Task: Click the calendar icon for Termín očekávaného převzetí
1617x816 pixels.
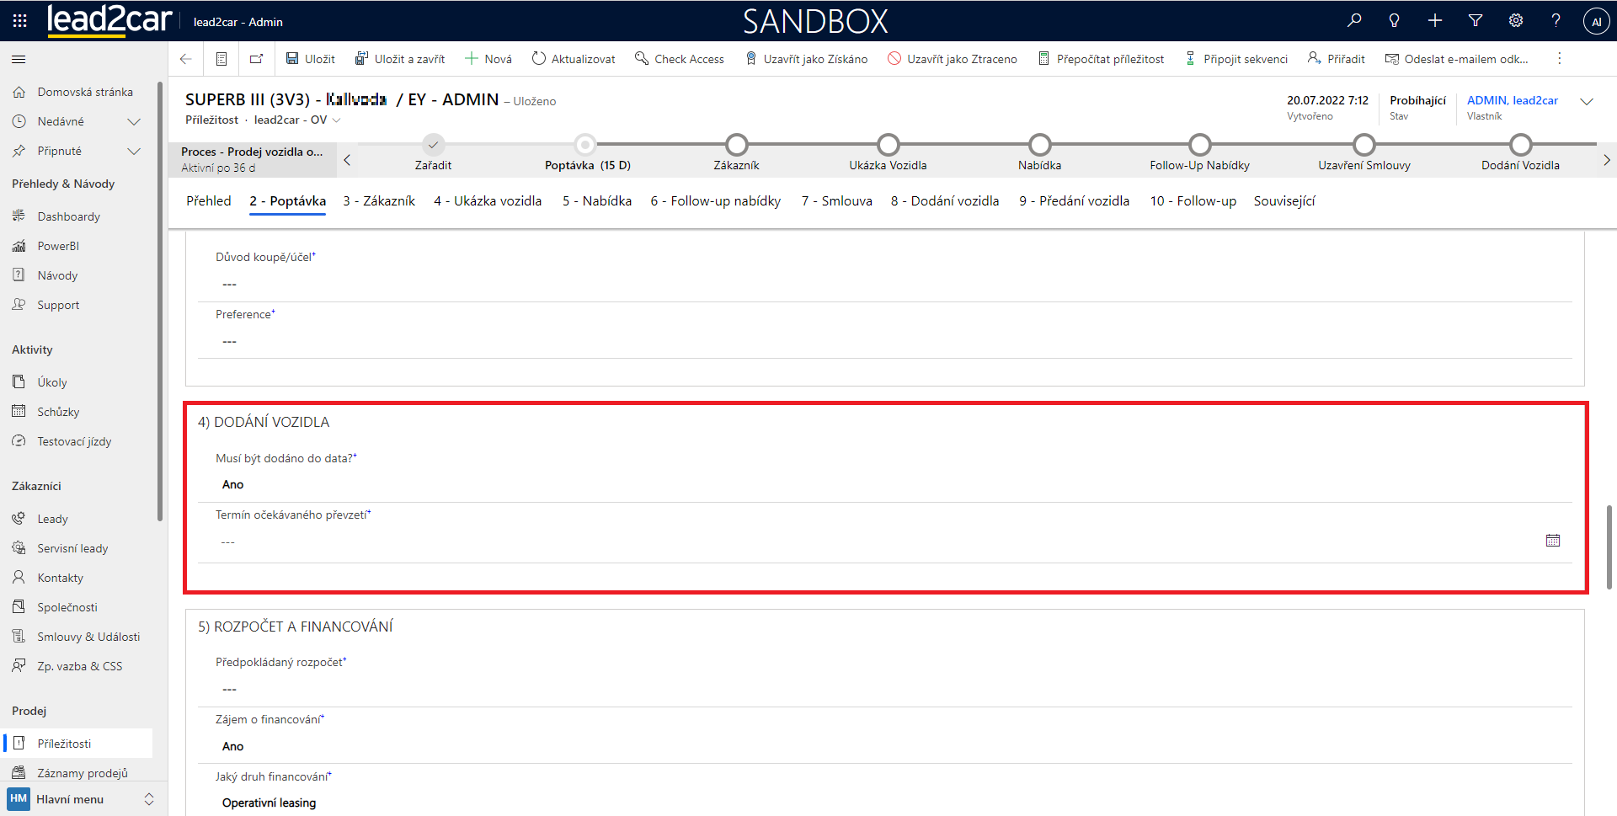Action: pos(1553,541)
